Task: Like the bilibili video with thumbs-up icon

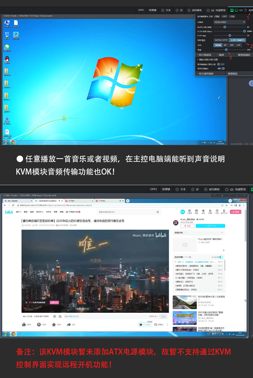Action: [x=24, y=324]
